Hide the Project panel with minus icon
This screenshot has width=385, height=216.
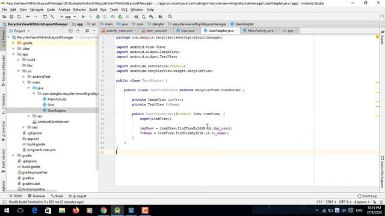[94, 31]
